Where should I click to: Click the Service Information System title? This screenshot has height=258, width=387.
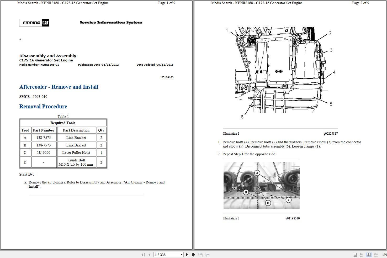(111, 23)
